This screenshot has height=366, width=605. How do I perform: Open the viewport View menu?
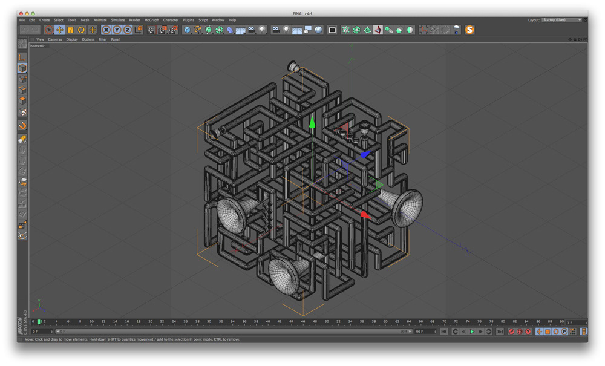coord(40,39)
